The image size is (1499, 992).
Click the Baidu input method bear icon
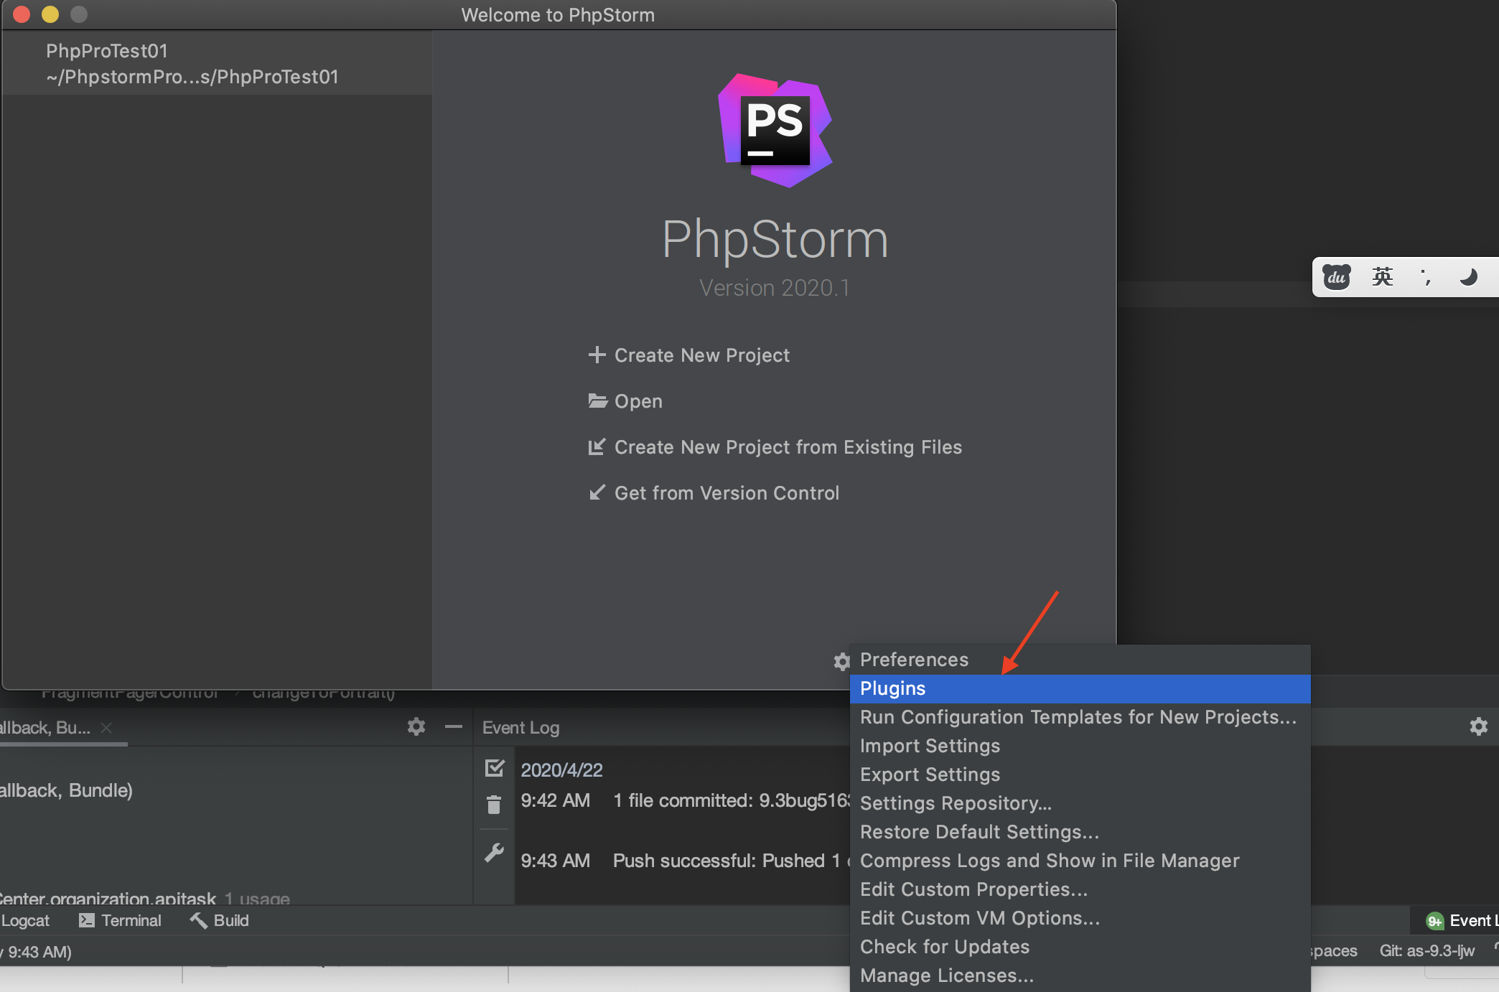click(x=1336, y=277)
